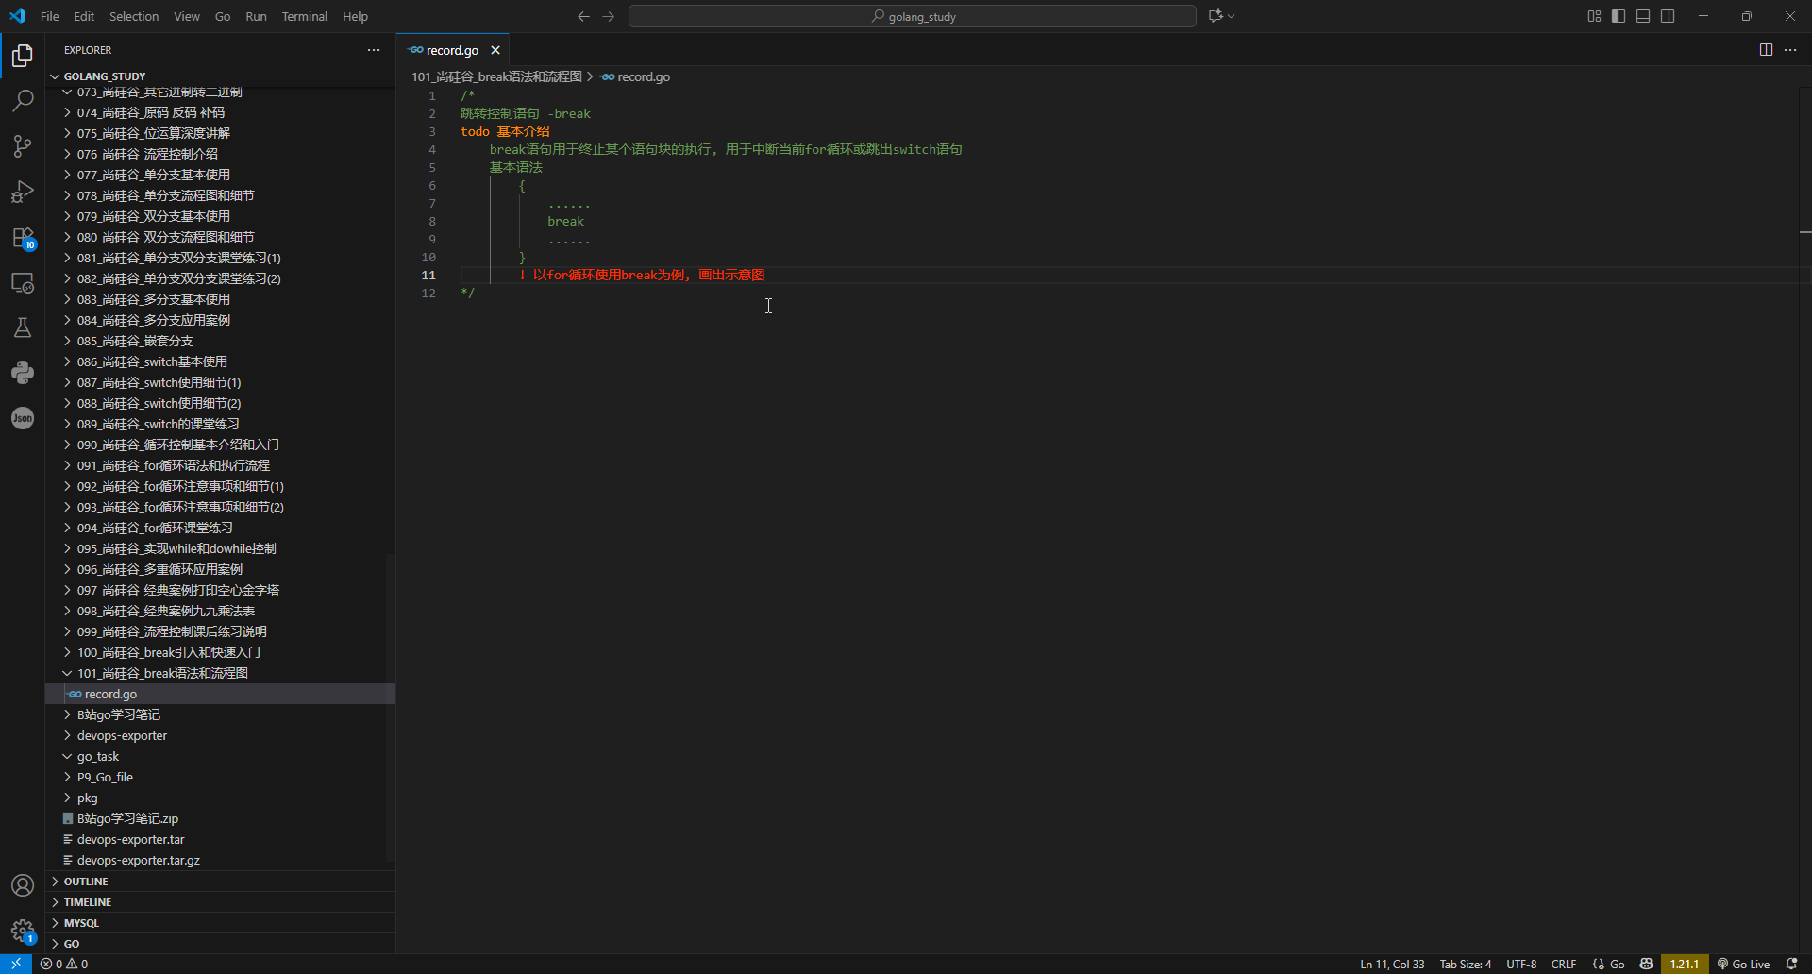Viewport: 1812px width, 974px height.
Task: Click the 101 folder breadcrumb segment
Action: click(x=496, y=76)
